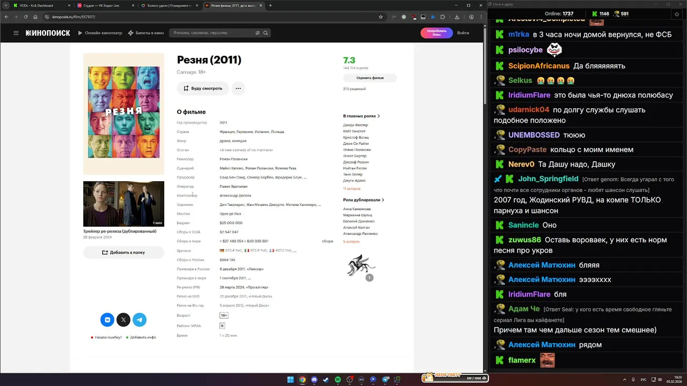Open Spotify from the taskbar
Image resolution: width=687 pixels, height=386 pixels.
coord(338,380)
